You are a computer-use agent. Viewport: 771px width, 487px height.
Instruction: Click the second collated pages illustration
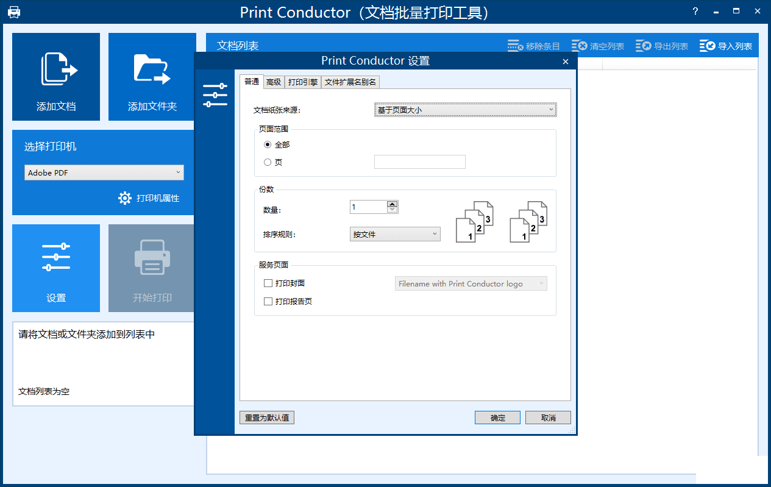528,222
